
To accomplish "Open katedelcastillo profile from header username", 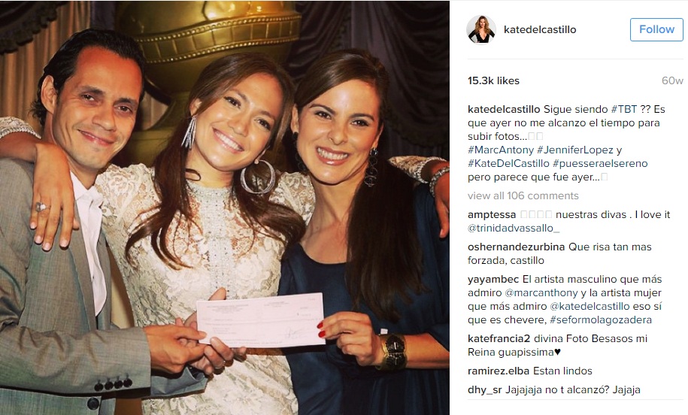I will click(540, 29).
